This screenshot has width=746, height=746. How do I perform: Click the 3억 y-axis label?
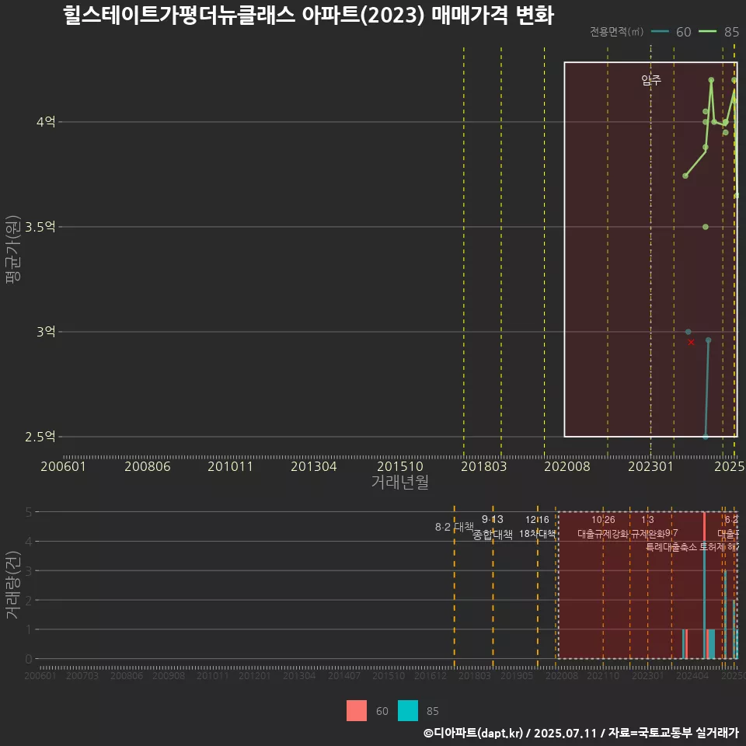tap(46, 332)
